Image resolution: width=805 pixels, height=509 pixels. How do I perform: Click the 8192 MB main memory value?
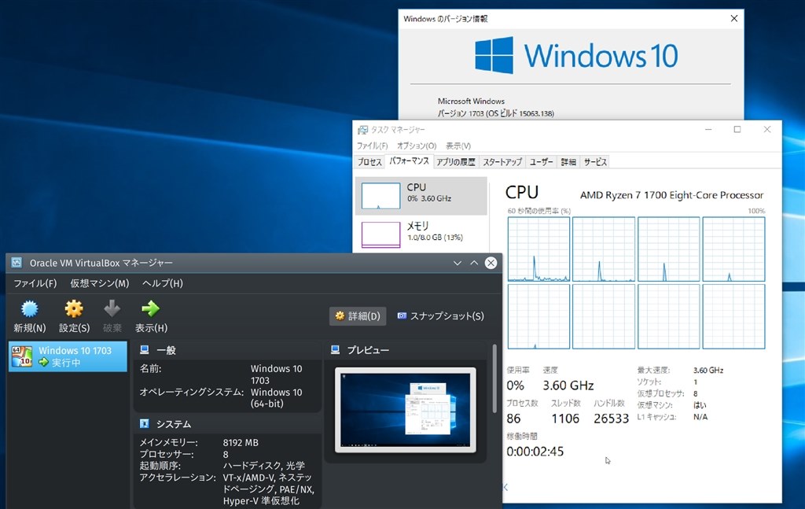click(x=241, y=443)
